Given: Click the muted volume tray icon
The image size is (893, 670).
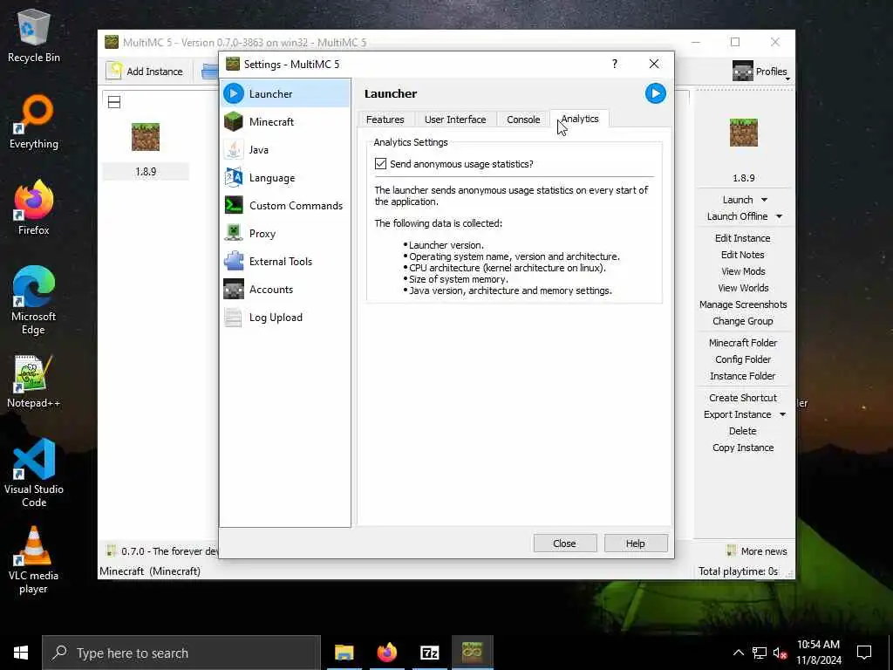Looking at the screenshot, I should click(x=780, y=653).
